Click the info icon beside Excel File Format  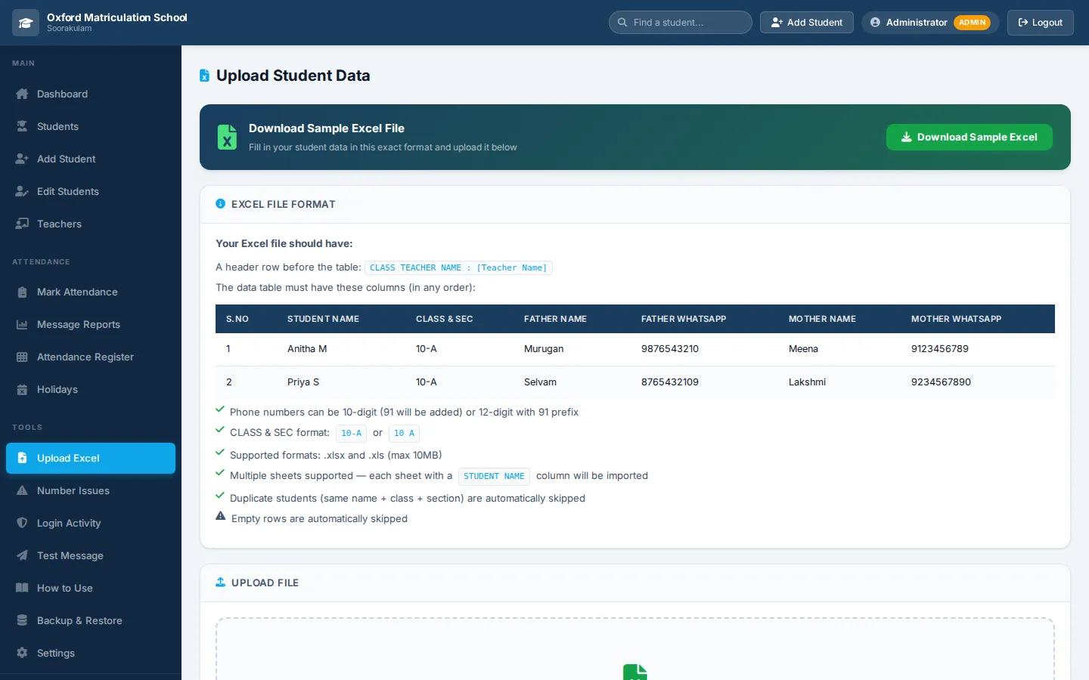[x=220, y=204]
